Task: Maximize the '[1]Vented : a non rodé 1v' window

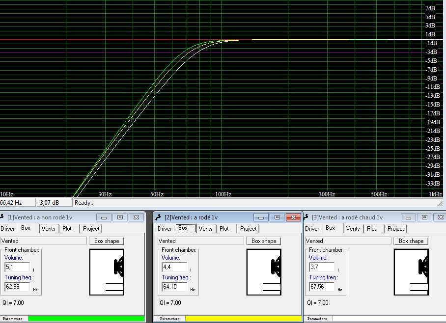Action: tap(120, 217)
